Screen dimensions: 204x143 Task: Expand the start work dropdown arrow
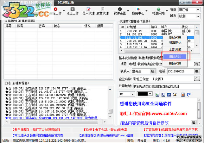[x=64, y=11]
